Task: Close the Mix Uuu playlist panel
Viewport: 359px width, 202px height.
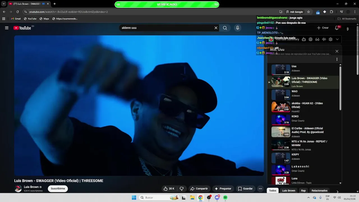Action: click(337, 51)
